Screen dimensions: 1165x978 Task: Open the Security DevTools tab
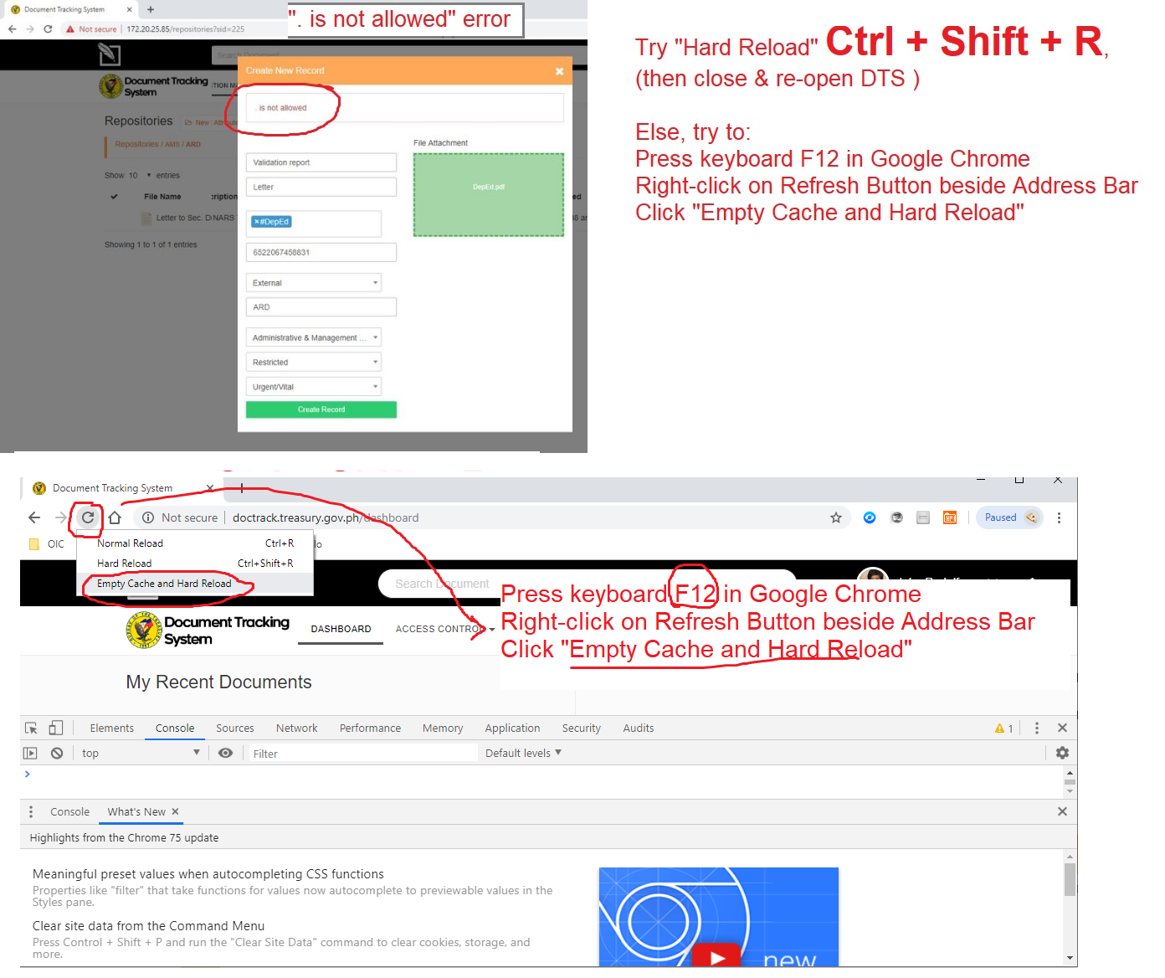(x=581, y=728)
